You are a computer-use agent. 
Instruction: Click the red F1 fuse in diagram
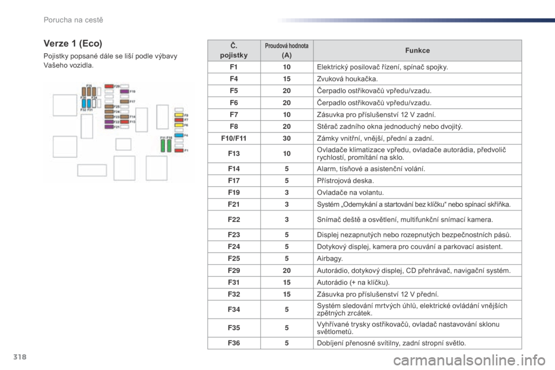point(179,150)
